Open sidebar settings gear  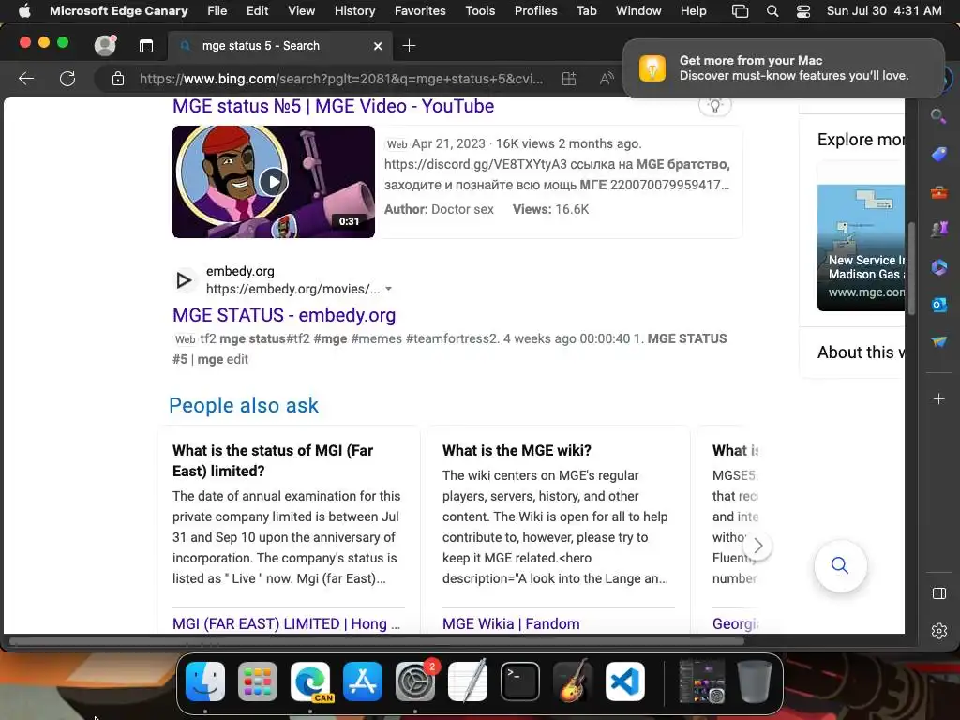point(938,631)
